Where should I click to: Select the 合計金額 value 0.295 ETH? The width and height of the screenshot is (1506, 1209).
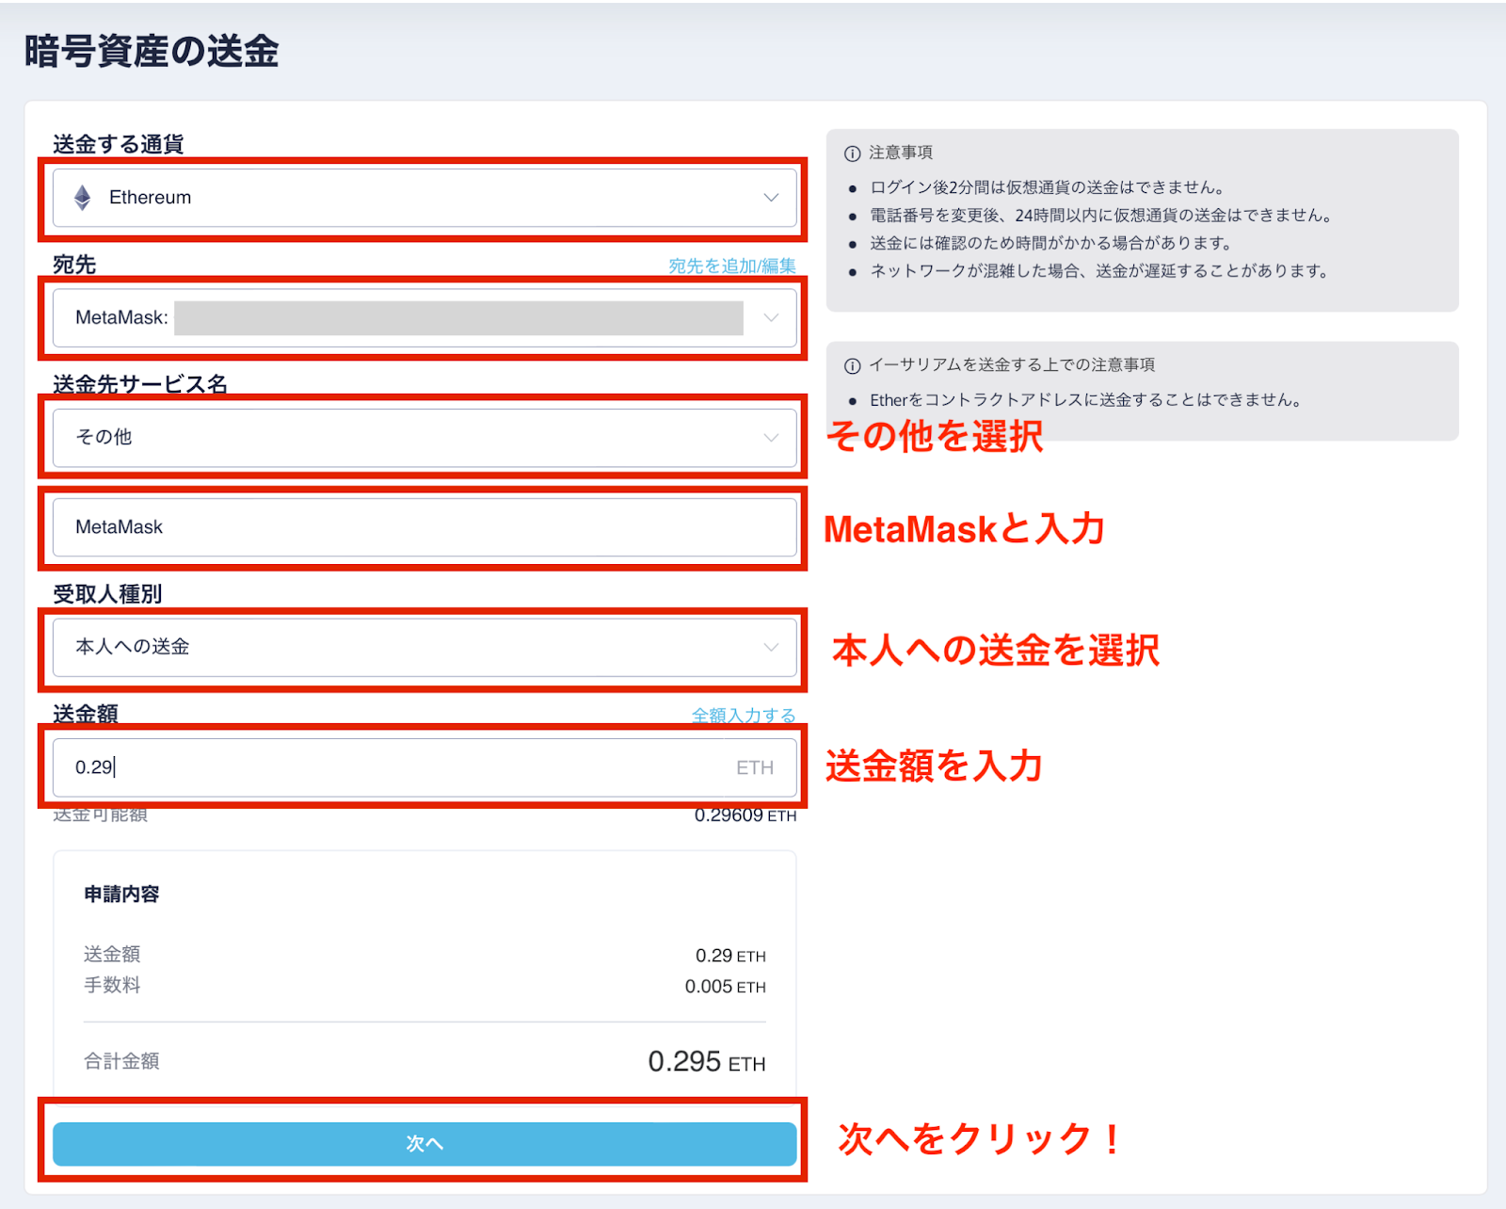click(707, 1062)
